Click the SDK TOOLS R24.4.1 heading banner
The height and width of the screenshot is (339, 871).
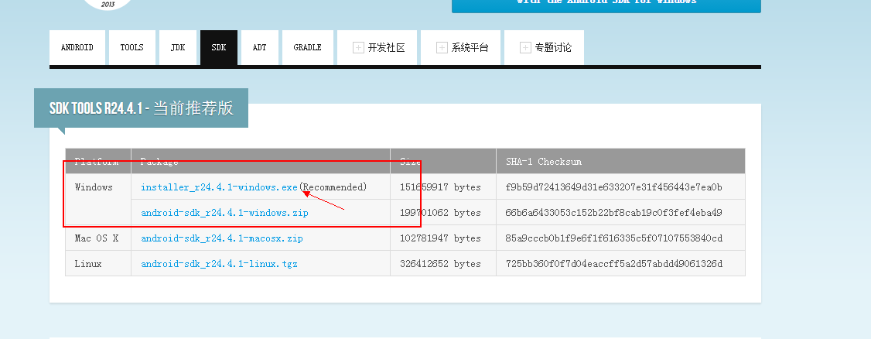click(141, 108)
